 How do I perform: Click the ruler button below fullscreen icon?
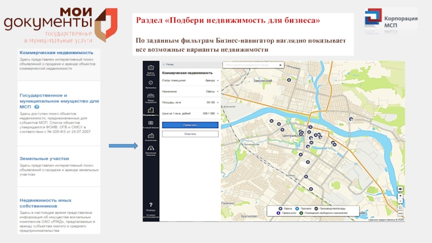click(400, 213)
